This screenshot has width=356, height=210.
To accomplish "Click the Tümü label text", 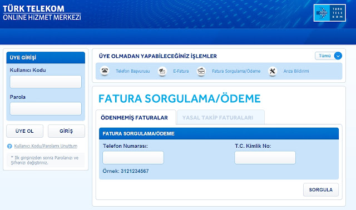I will (325, 56).
